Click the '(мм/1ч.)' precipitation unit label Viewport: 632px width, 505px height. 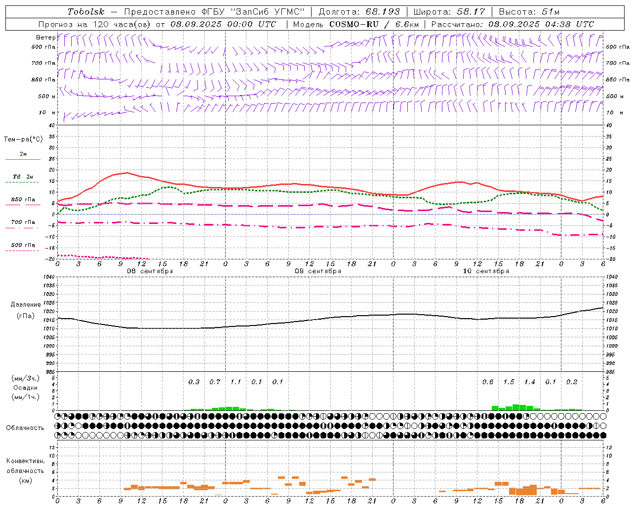(26, 397)
